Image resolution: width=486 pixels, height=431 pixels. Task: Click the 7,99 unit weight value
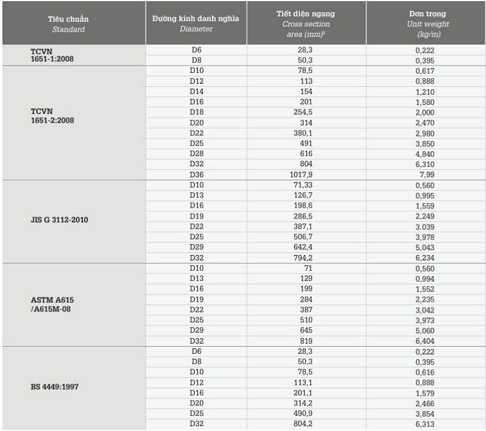click(428, 175)
